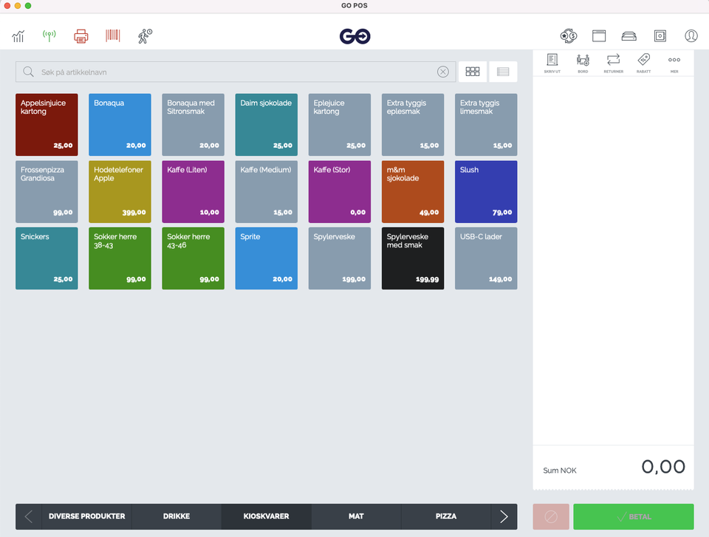The width and height of the screenshot is (709, 537).
Task: Add Spylerveske med smak tile
Action: 413,259
